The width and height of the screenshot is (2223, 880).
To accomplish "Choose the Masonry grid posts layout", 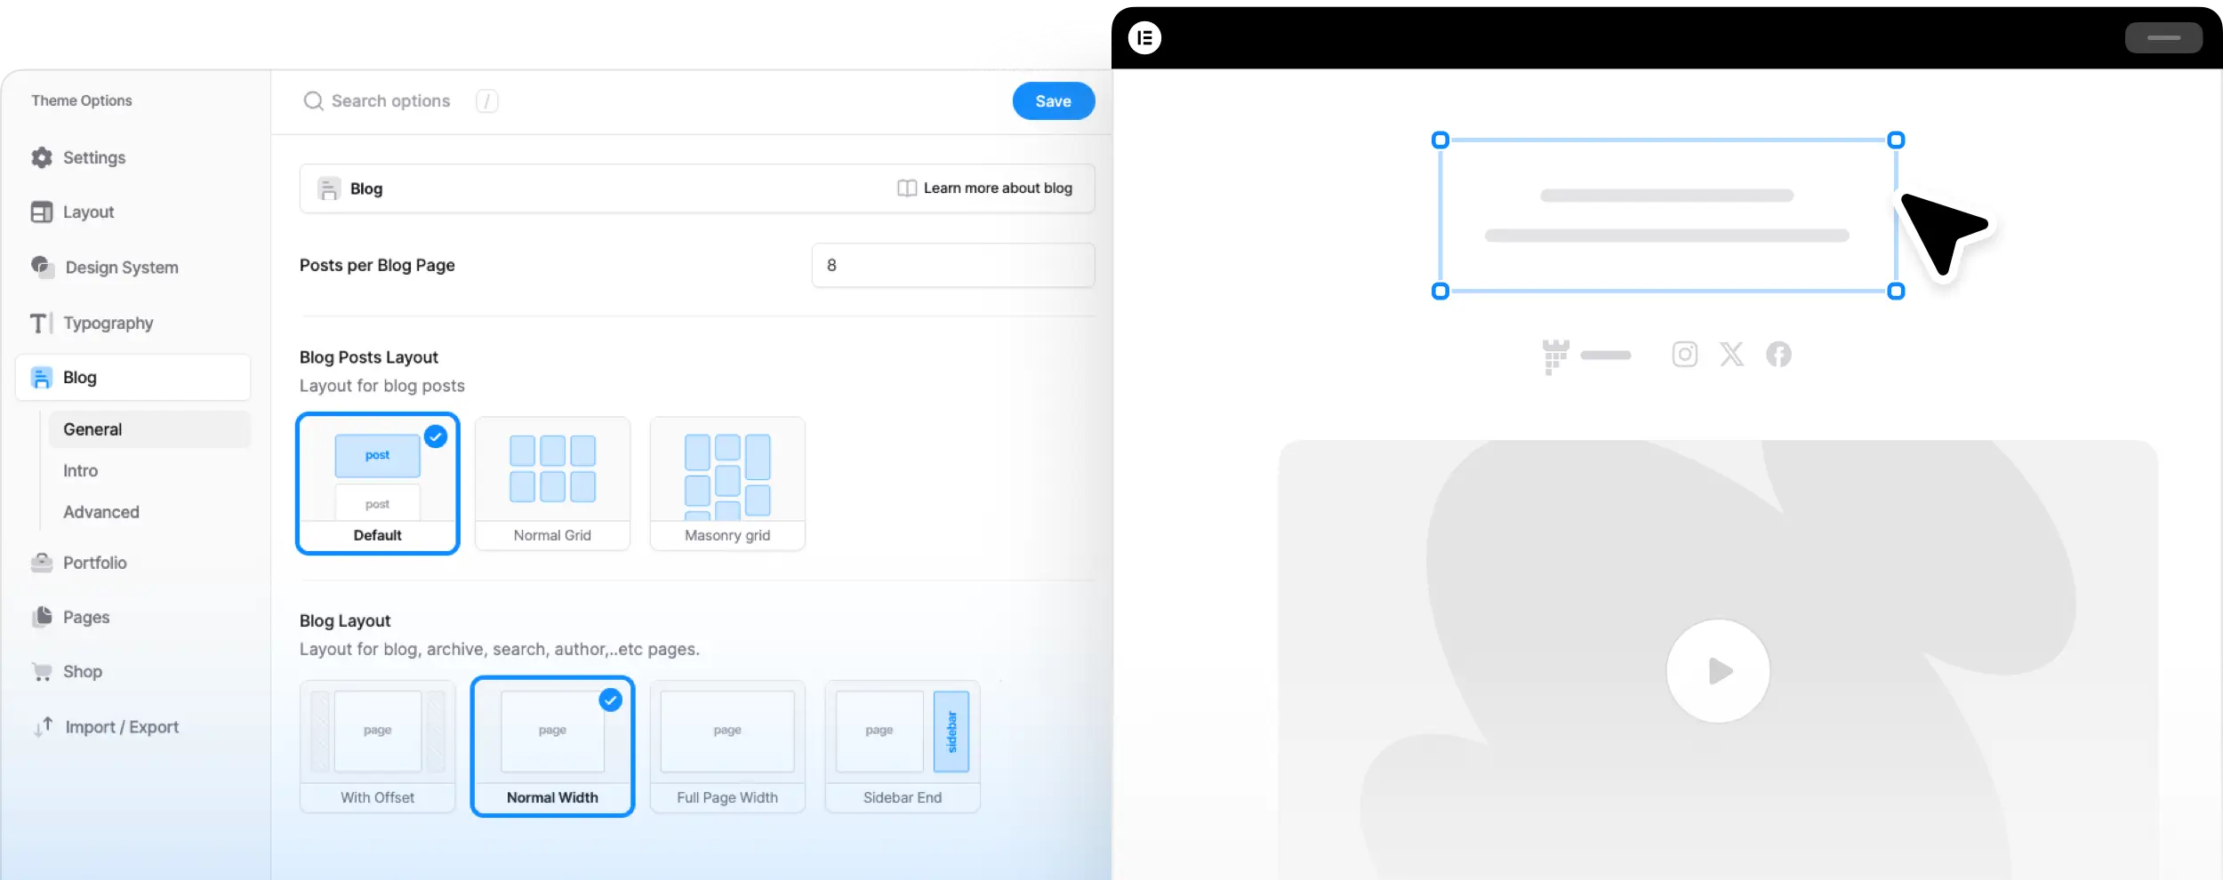I will (x=727, y=484).
